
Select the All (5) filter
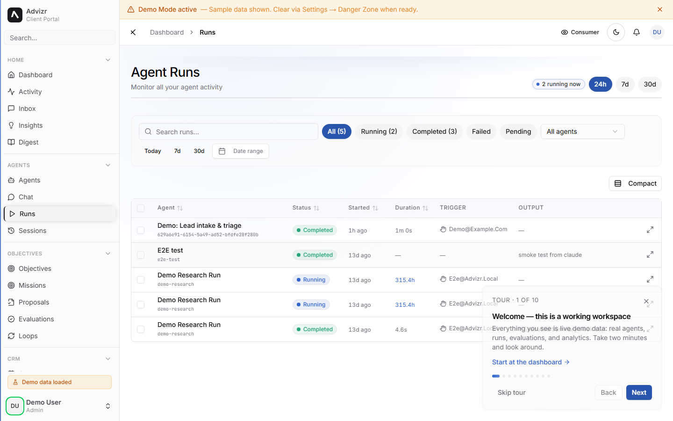[336, 131]
